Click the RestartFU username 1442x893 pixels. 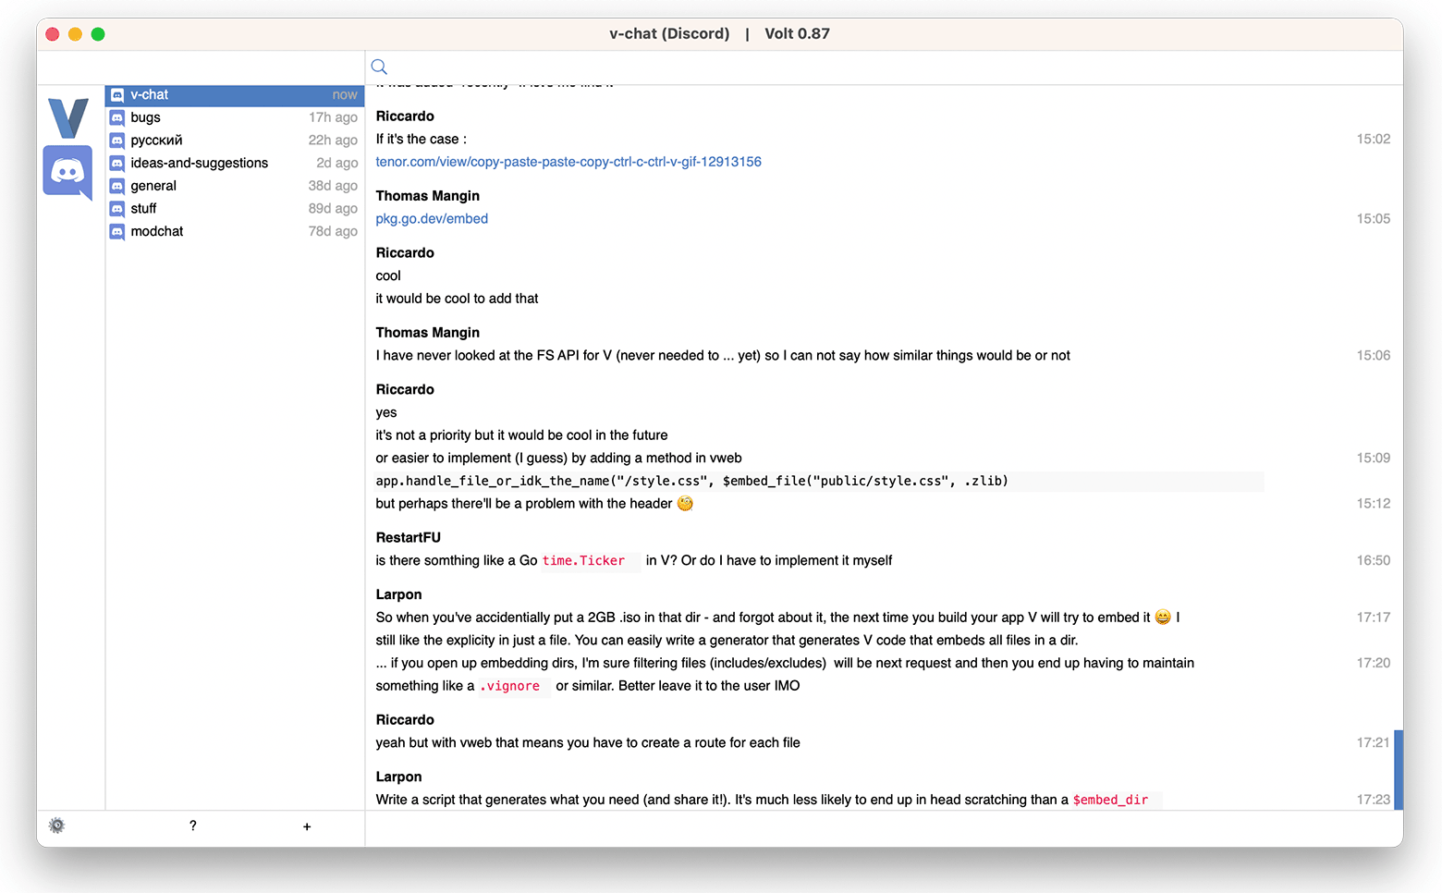click(408, 538)
